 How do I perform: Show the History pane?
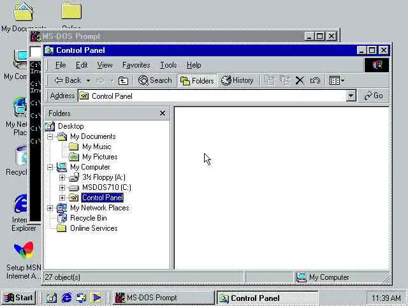pos(237,80)
